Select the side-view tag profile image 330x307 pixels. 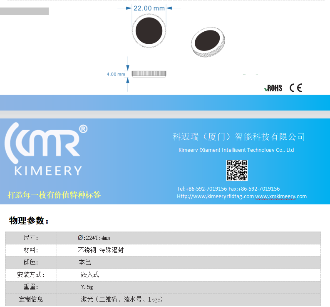coord(149,74)
